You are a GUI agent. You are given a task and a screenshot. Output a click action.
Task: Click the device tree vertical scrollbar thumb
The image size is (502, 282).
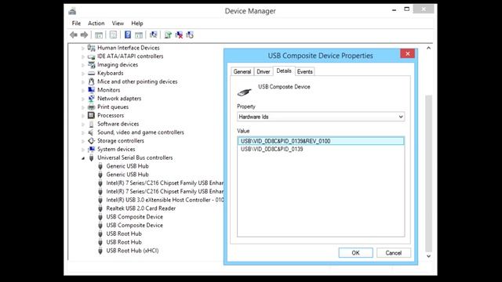(x=429, y=173)
